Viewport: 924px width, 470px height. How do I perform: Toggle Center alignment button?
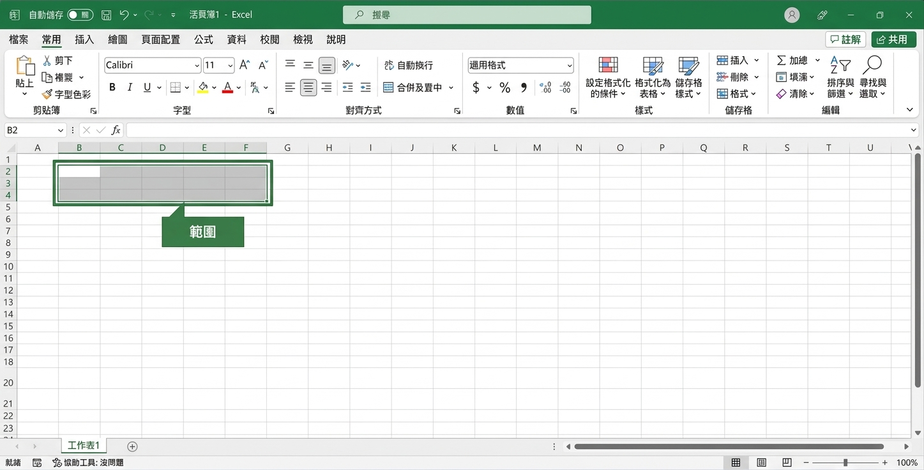point(308,87)
